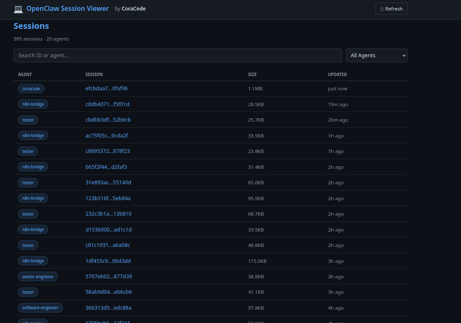The width and height of the screenshot is (461, 323).
Task: Open session d1536000...ad1c1d
Action: 108,230
